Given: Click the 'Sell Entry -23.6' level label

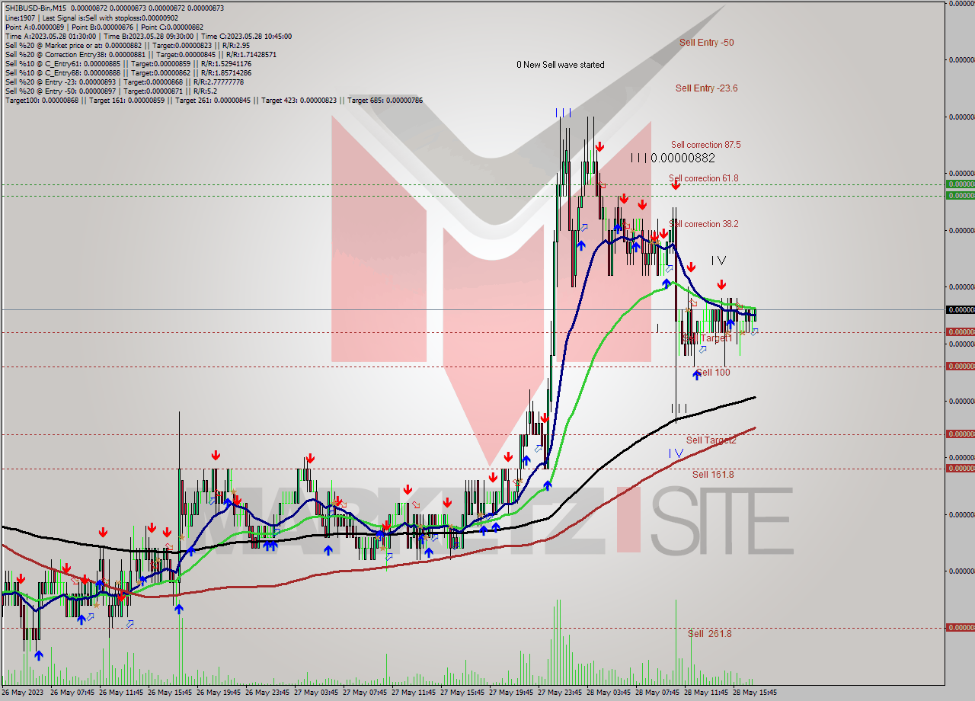Looking at the screenshot, I should click(706, 88).
